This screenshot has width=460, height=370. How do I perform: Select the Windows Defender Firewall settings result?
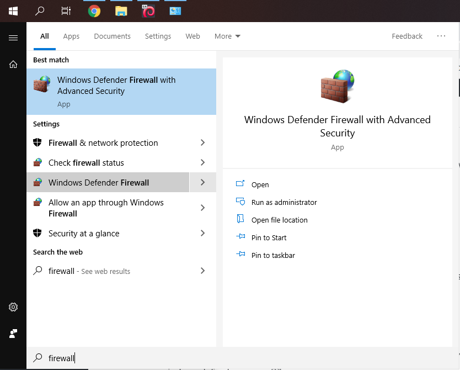[108, 182]
